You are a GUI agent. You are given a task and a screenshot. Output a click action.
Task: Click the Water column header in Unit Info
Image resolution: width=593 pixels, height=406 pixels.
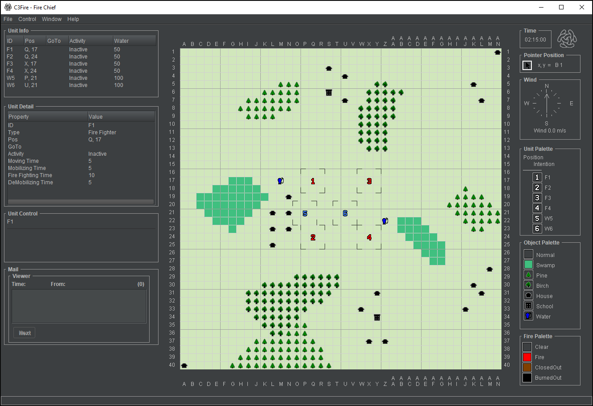(x=134, y=41)
